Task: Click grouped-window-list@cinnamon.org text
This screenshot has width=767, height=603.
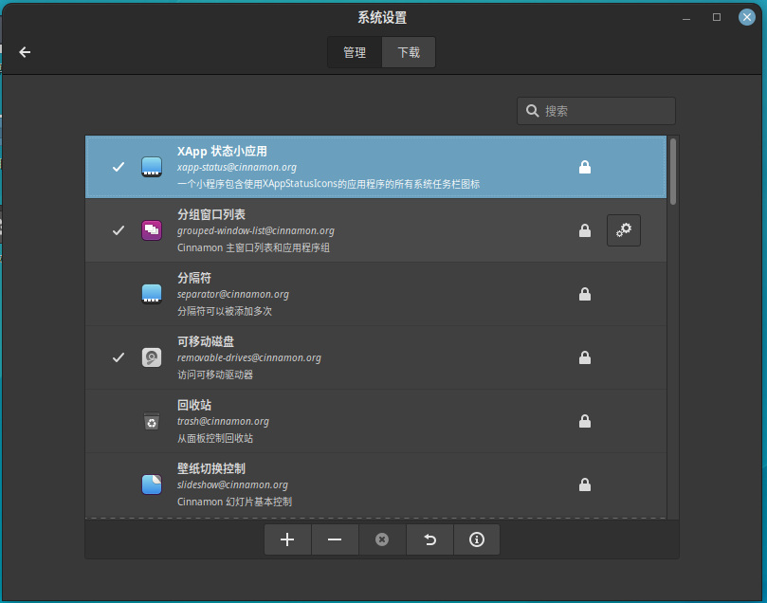Action: pyautogui.click(x=256, y=230)
